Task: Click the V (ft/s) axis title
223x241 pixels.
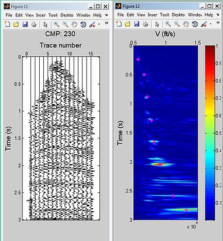Action: click(165, 34)
